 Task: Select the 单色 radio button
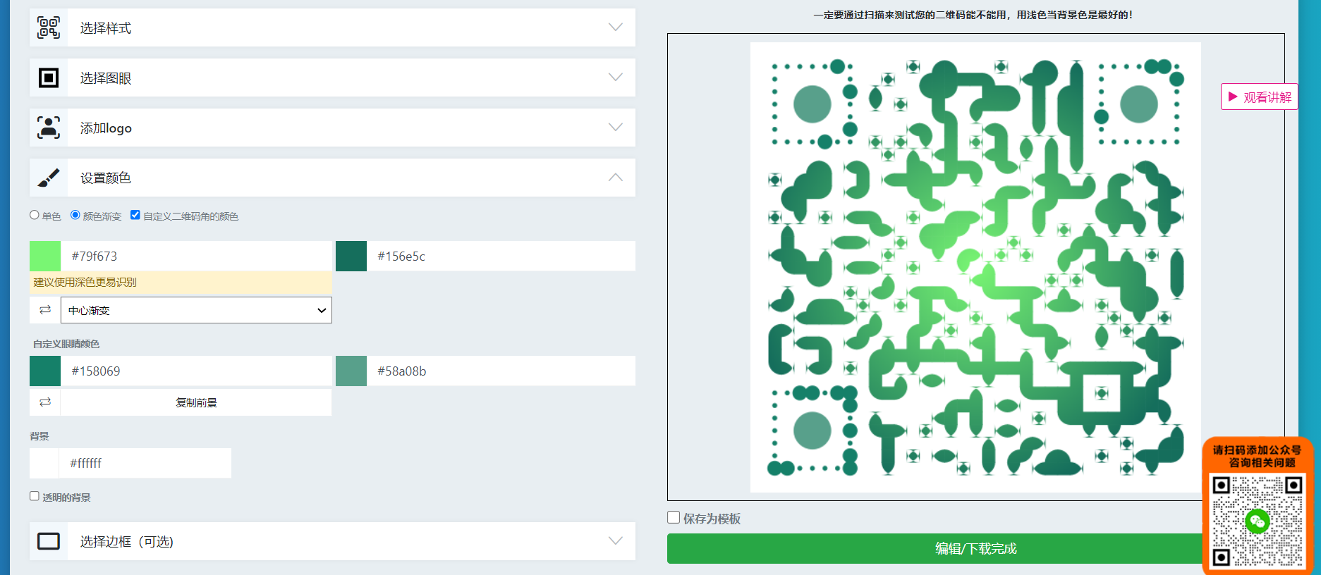click(x=35, y=215)
